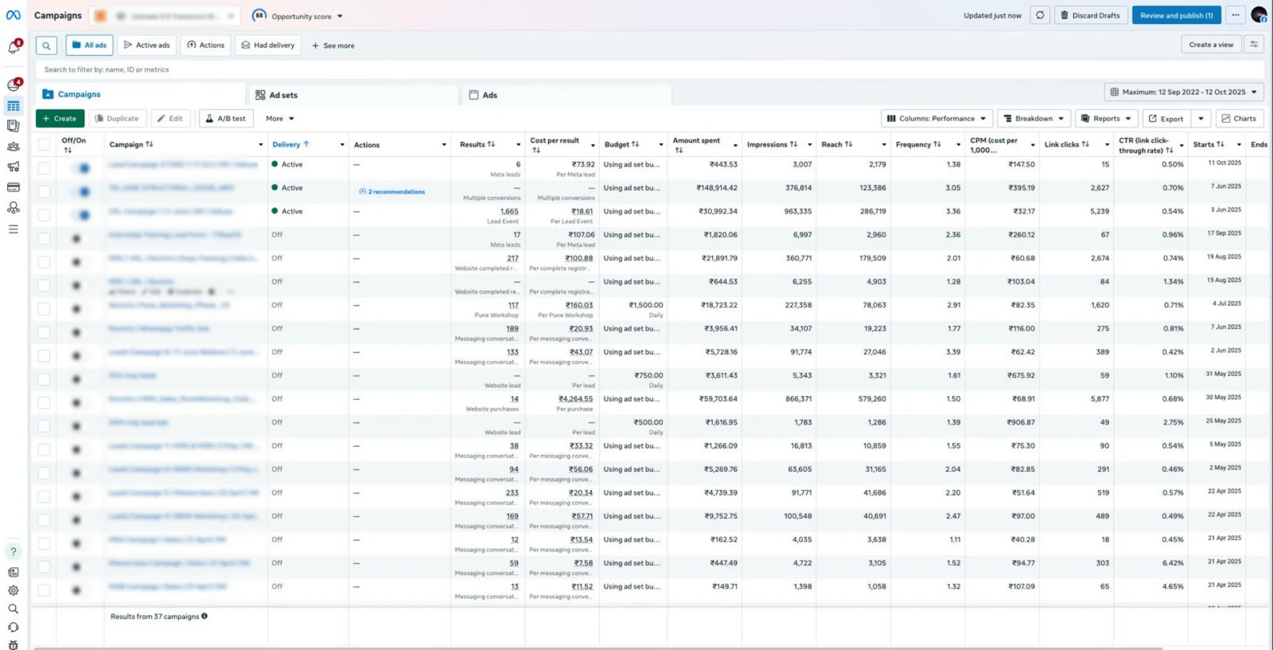1273x650 pixels.
Task: Expand the Breakdown dropdown
Action: point(1034,119)
